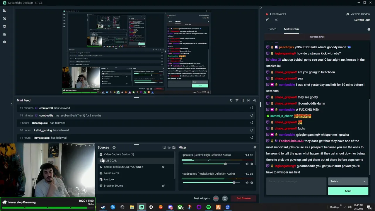This screenshot has height=211, width=375.
Task: Add a new source with plus icon
Action: tap(114, 147)
